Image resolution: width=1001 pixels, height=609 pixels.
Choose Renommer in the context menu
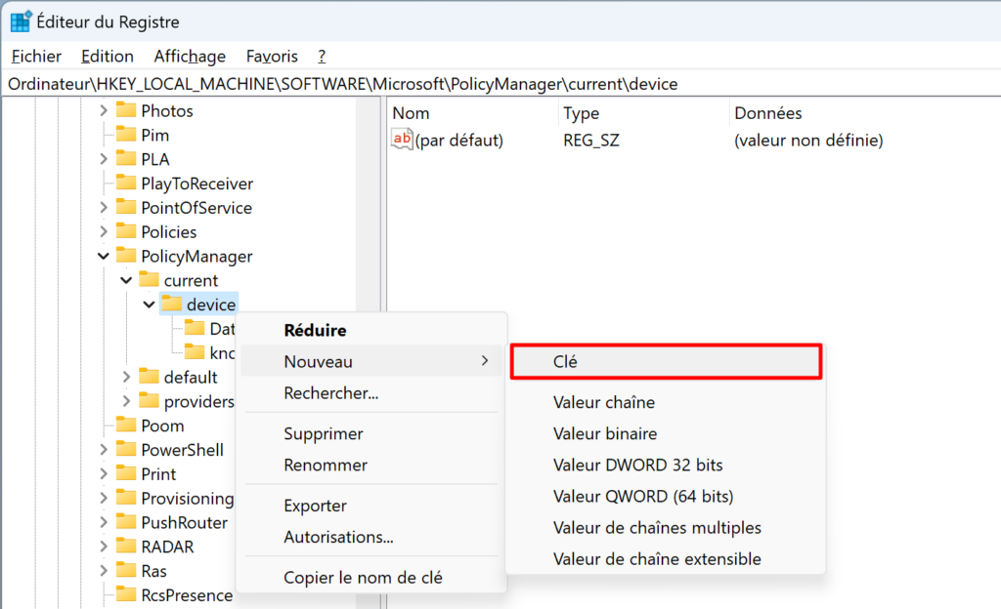click(x=371, y=465)
